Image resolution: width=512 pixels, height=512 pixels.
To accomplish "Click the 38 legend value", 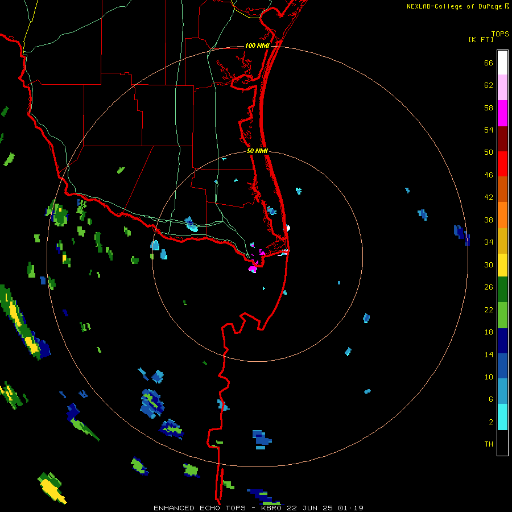I will point(489,220).
